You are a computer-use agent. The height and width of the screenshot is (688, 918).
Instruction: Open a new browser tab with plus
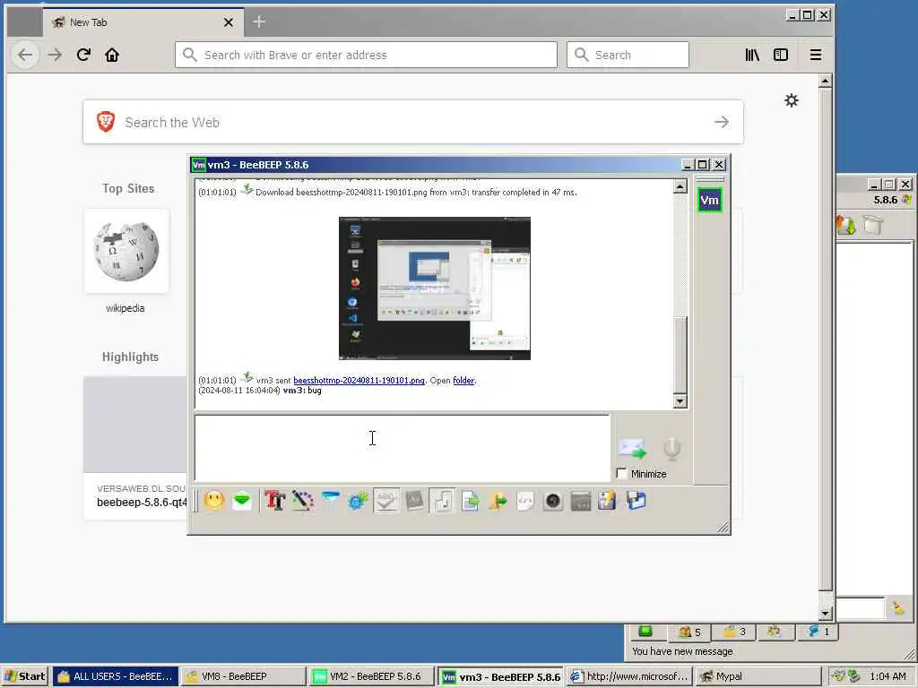click(x=259, y=22)
